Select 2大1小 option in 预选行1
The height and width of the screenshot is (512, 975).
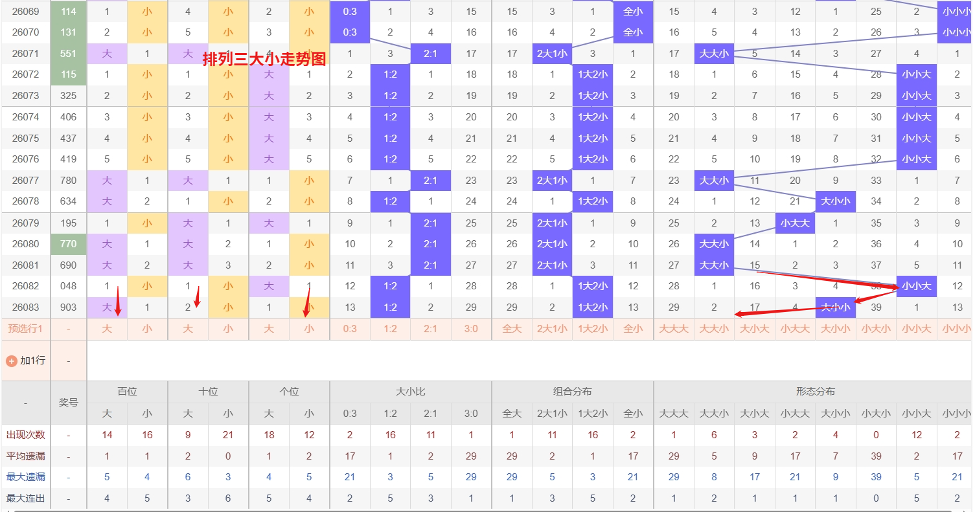pos(552,329)
